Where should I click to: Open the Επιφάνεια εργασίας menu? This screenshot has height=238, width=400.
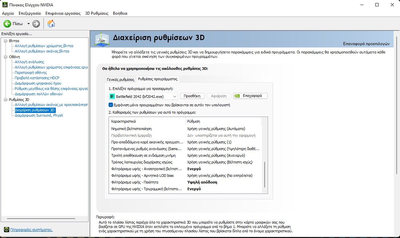pos(63,13)
